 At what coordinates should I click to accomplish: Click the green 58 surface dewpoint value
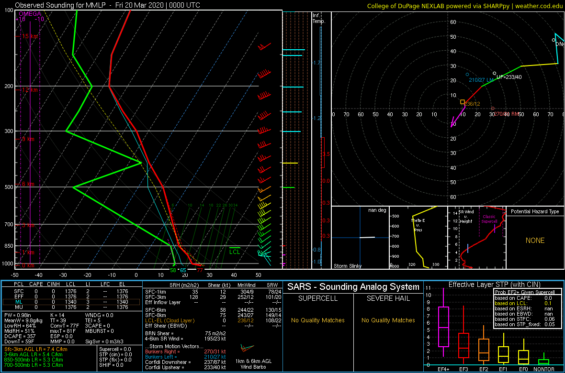(x=173, y=270)
